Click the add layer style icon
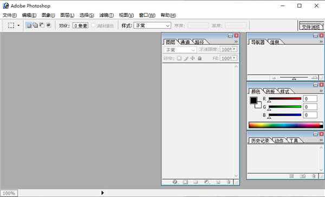Image resolution: width=325 pixels, height=197 pixels. (x=175, y=182)
